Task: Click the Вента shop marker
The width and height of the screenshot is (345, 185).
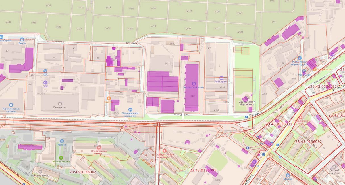Action: (22, 39)
